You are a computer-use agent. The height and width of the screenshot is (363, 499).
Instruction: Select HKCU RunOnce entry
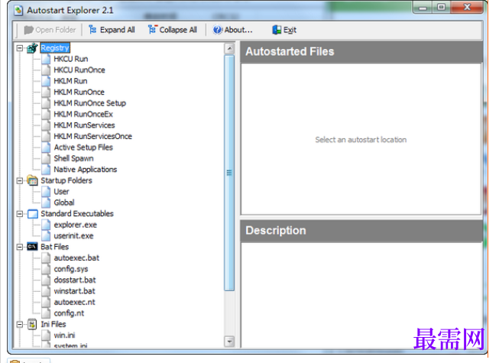click(x=79, y=70)
